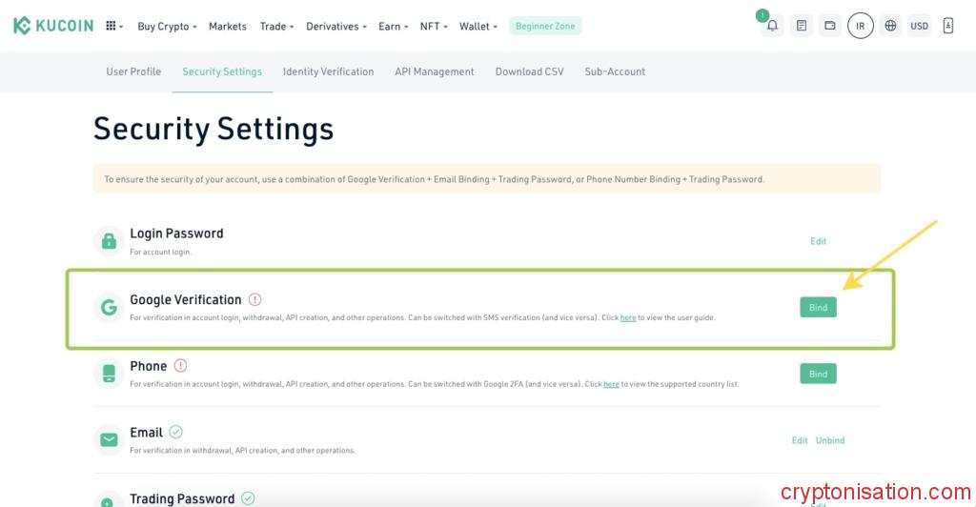Open the IR account avatar
This screenshot has width=976, height=507.
(x=861, y=26)
